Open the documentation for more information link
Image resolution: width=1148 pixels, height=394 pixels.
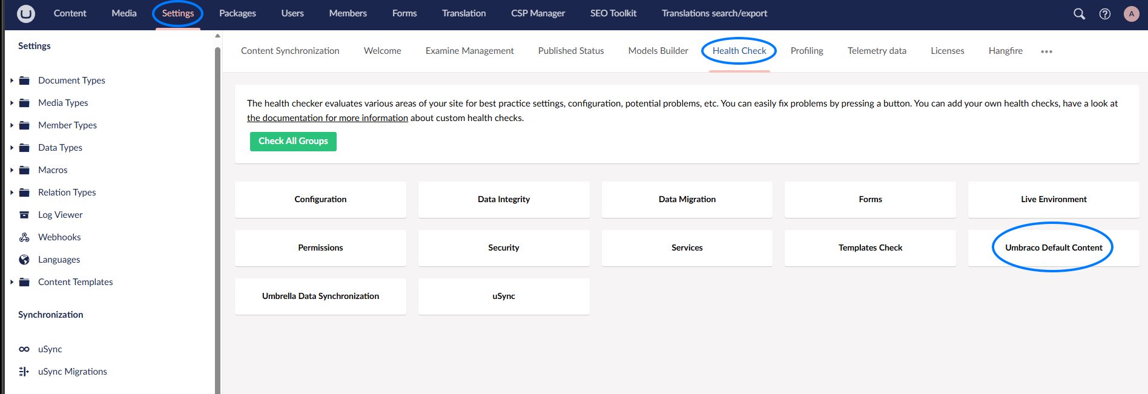pyautogui.click(x=328, y=118)
